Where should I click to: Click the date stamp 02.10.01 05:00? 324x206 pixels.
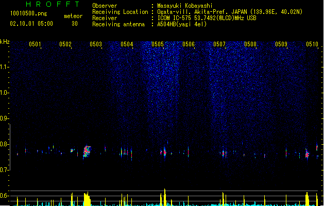31,24
